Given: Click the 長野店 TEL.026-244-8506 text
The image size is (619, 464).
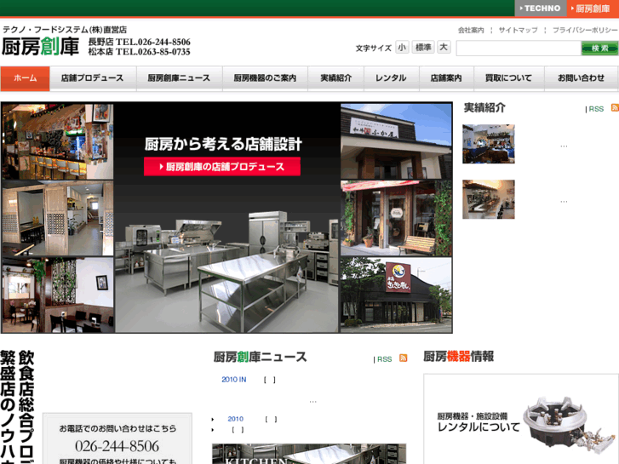Looking at the screenshot, I should tap(139, 42).
